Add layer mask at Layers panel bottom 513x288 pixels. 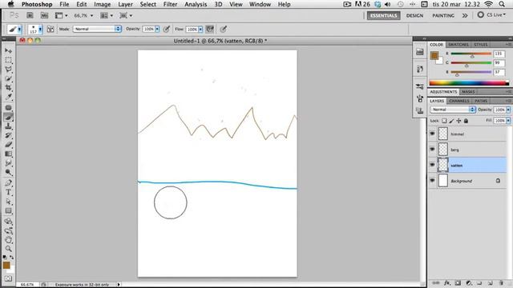point(458,282)
